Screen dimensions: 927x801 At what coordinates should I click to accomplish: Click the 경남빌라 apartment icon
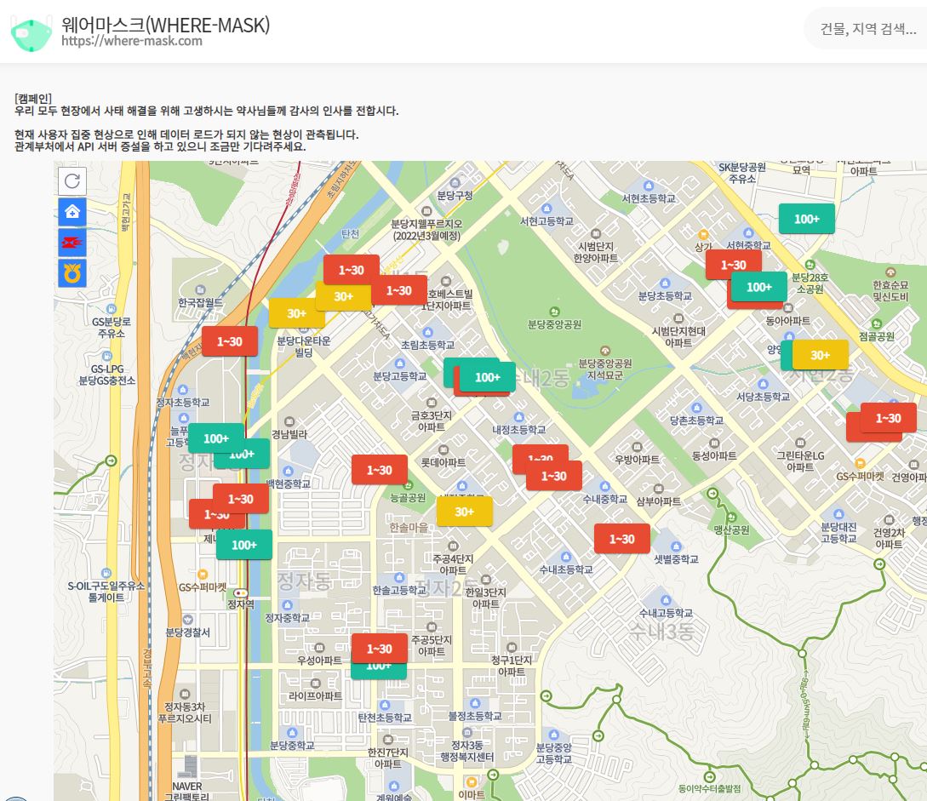289,421
